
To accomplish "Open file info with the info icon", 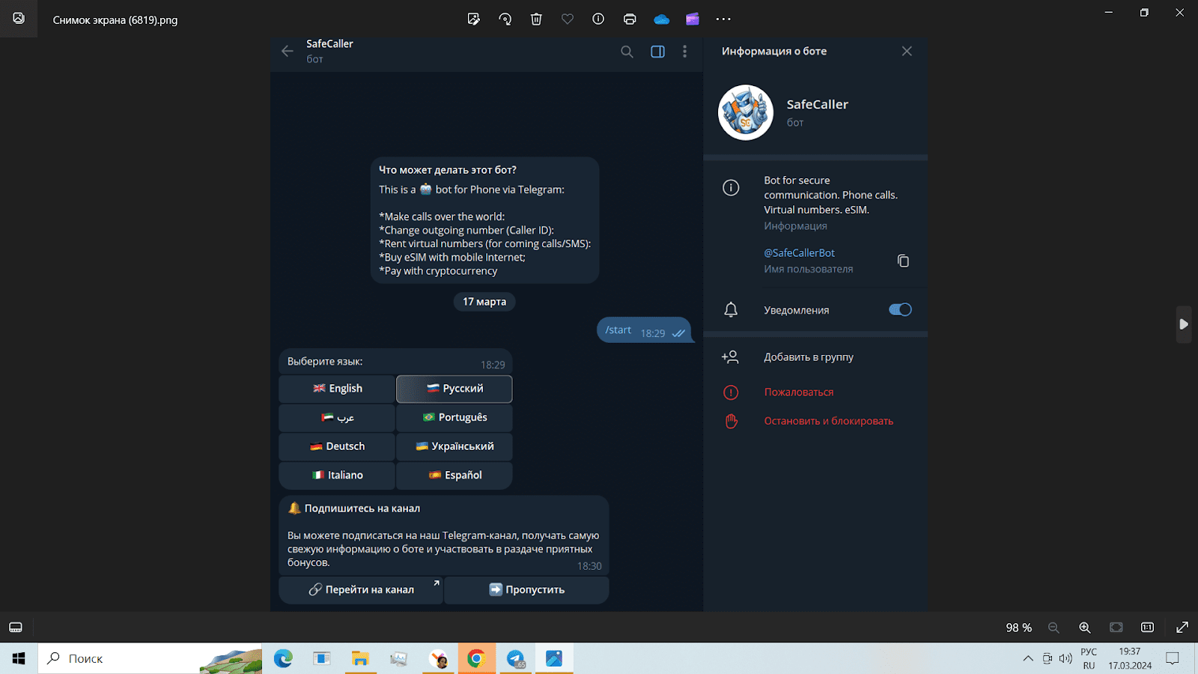I will coord(598,19).
